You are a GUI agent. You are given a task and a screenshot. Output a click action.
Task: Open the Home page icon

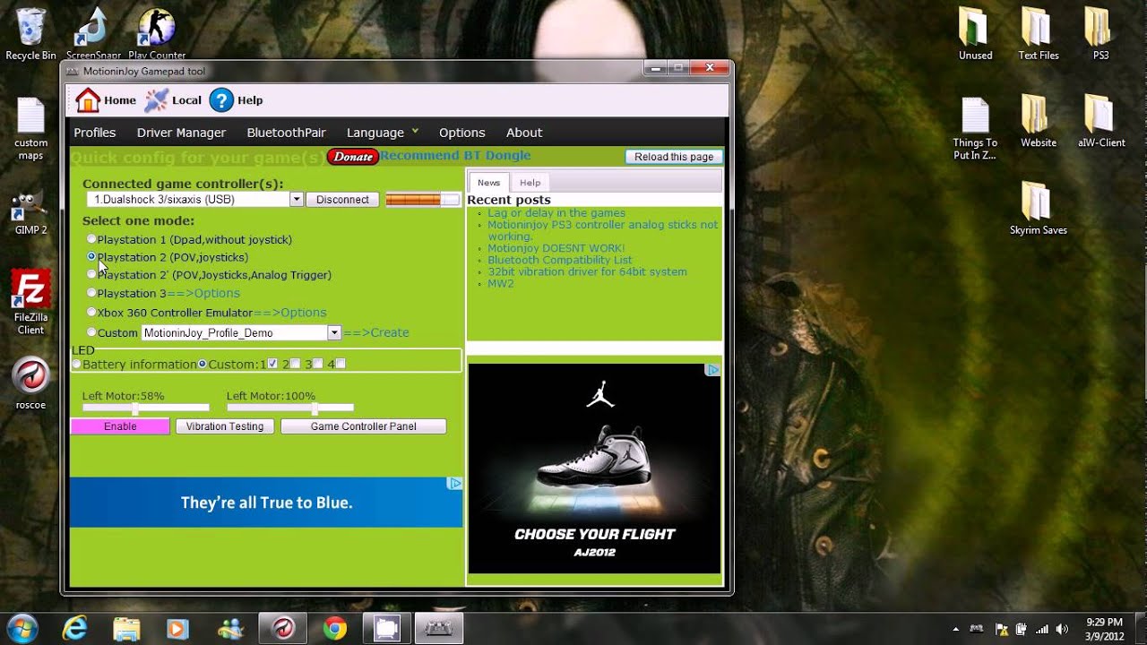coord(88,100)
